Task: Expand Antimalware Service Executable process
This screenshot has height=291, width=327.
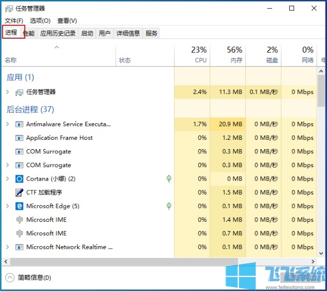Action: [8, 124]
